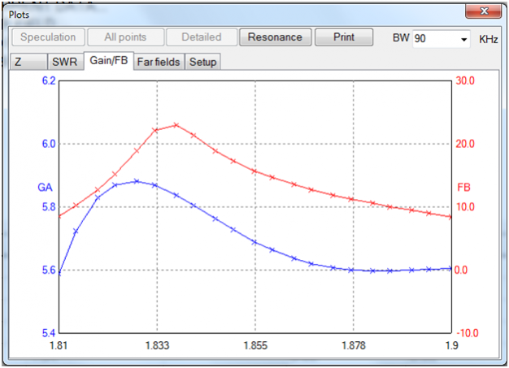Click the 5.6 gain axis value
The image size is (509, 368).
coord(49,270)
